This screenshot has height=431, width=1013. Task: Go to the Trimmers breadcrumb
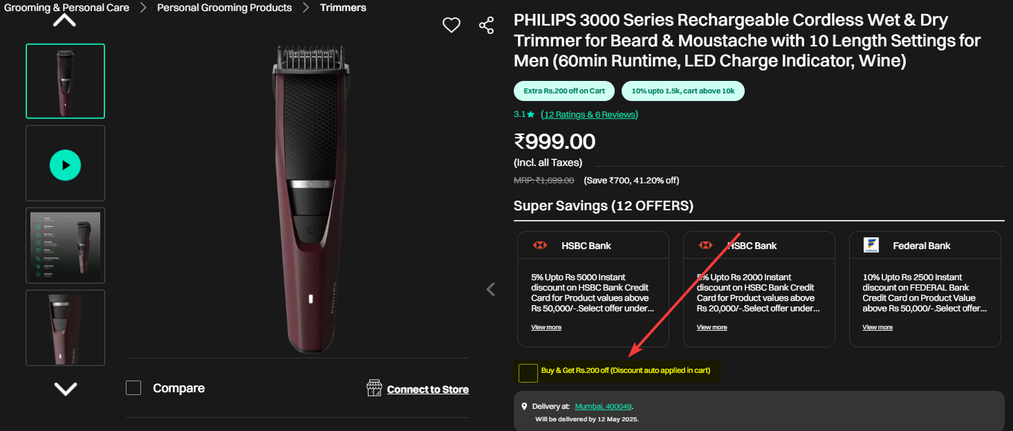pyautogui.click(x=343, y=8)
